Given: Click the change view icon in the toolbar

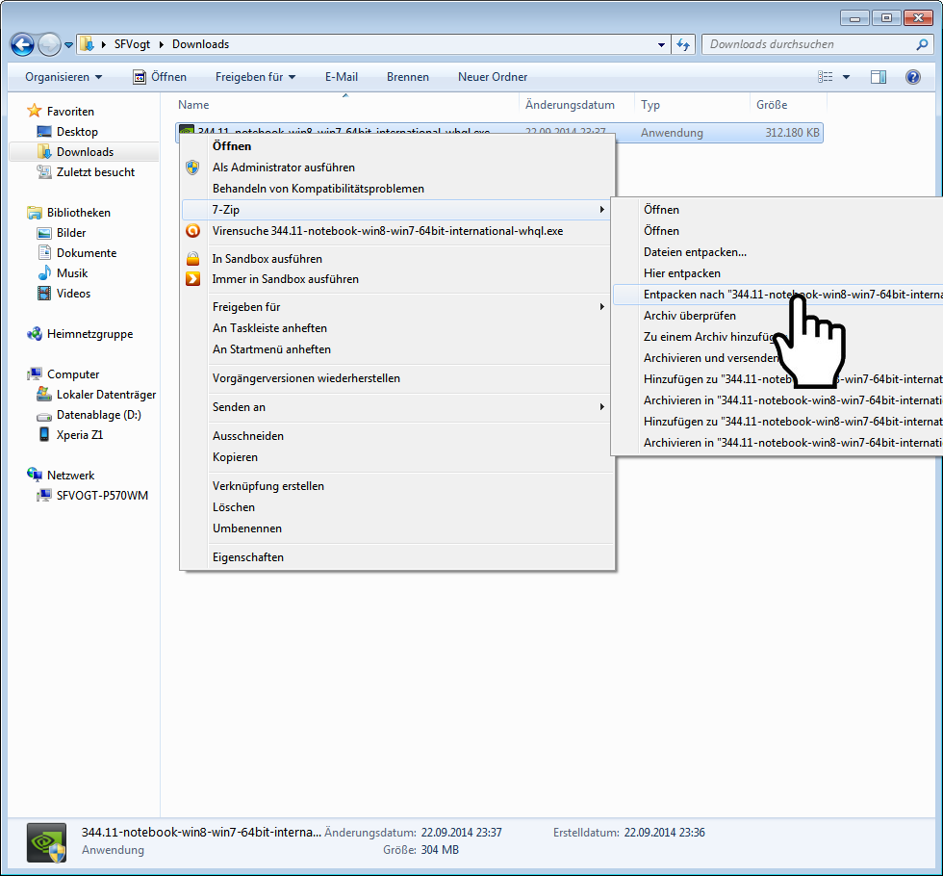Looking at the screenshot, I should (x=826, y=77).
